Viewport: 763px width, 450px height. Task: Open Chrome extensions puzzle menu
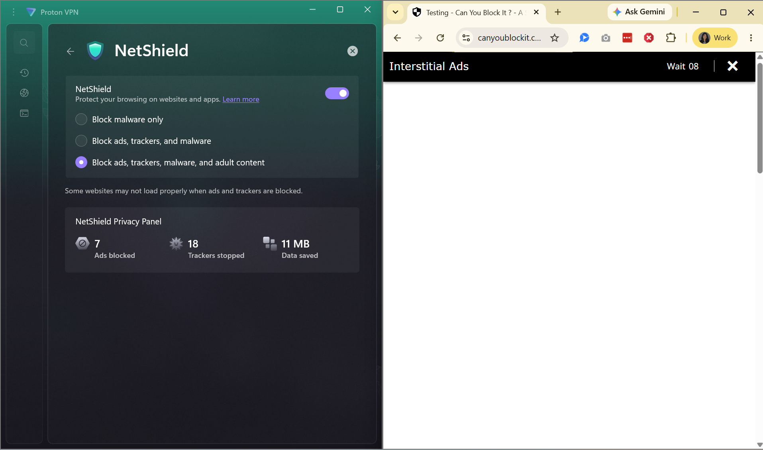(x=671, y=38)
